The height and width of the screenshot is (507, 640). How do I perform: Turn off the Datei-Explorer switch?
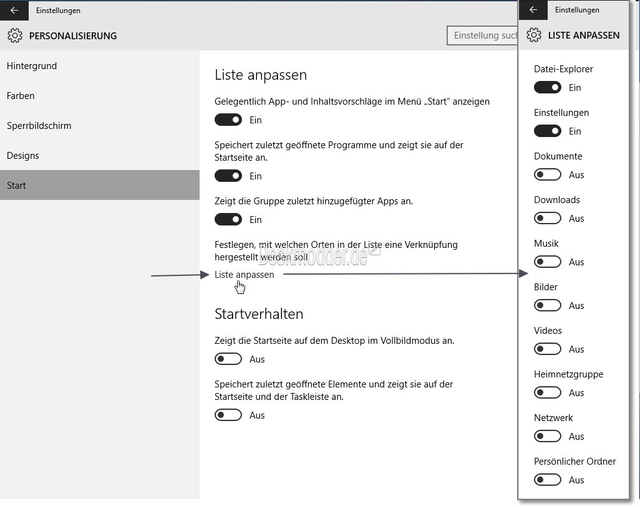pos(547,87)
